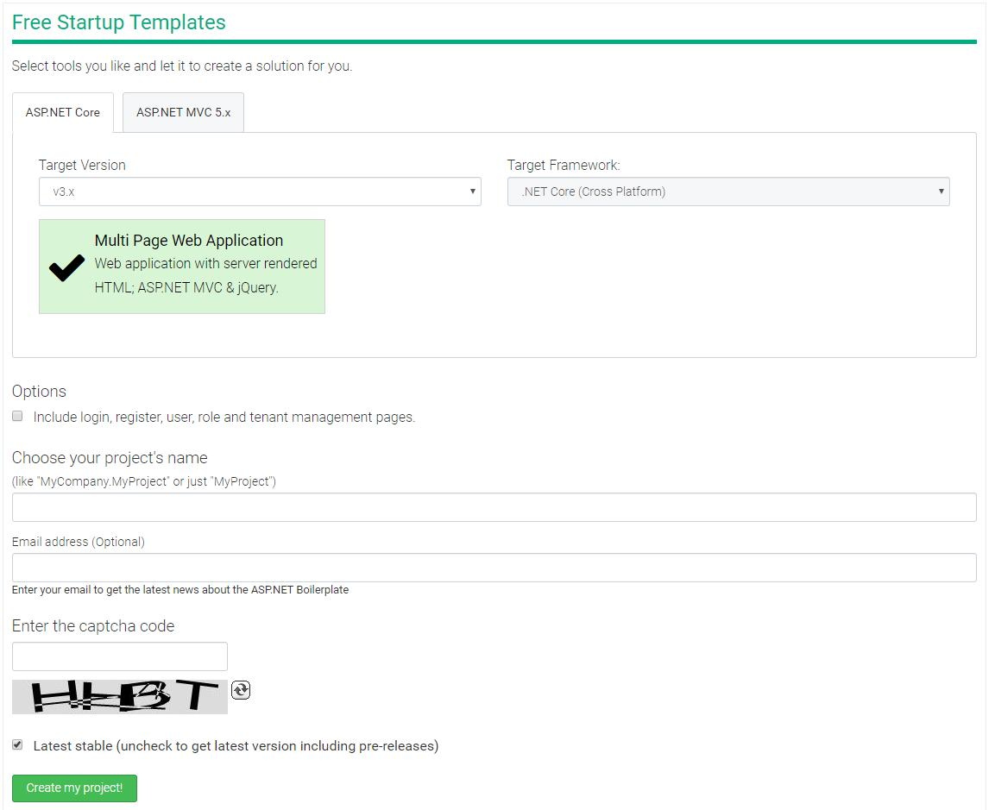Click the 'Select tools you like' intro text
995x810 pixels.
click(x=182, y=66)
